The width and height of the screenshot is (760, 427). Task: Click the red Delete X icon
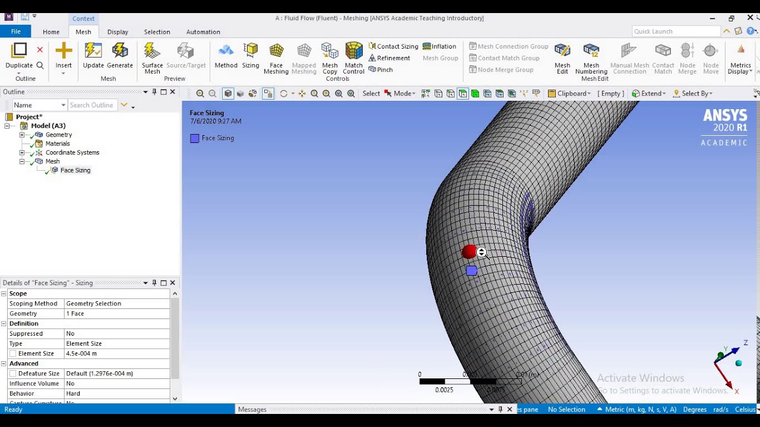click(40, 50)
